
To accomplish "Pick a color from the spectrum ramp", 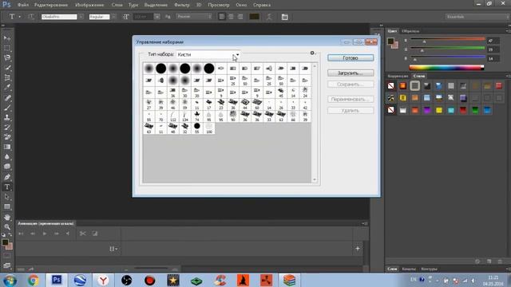I will (446, 68).
